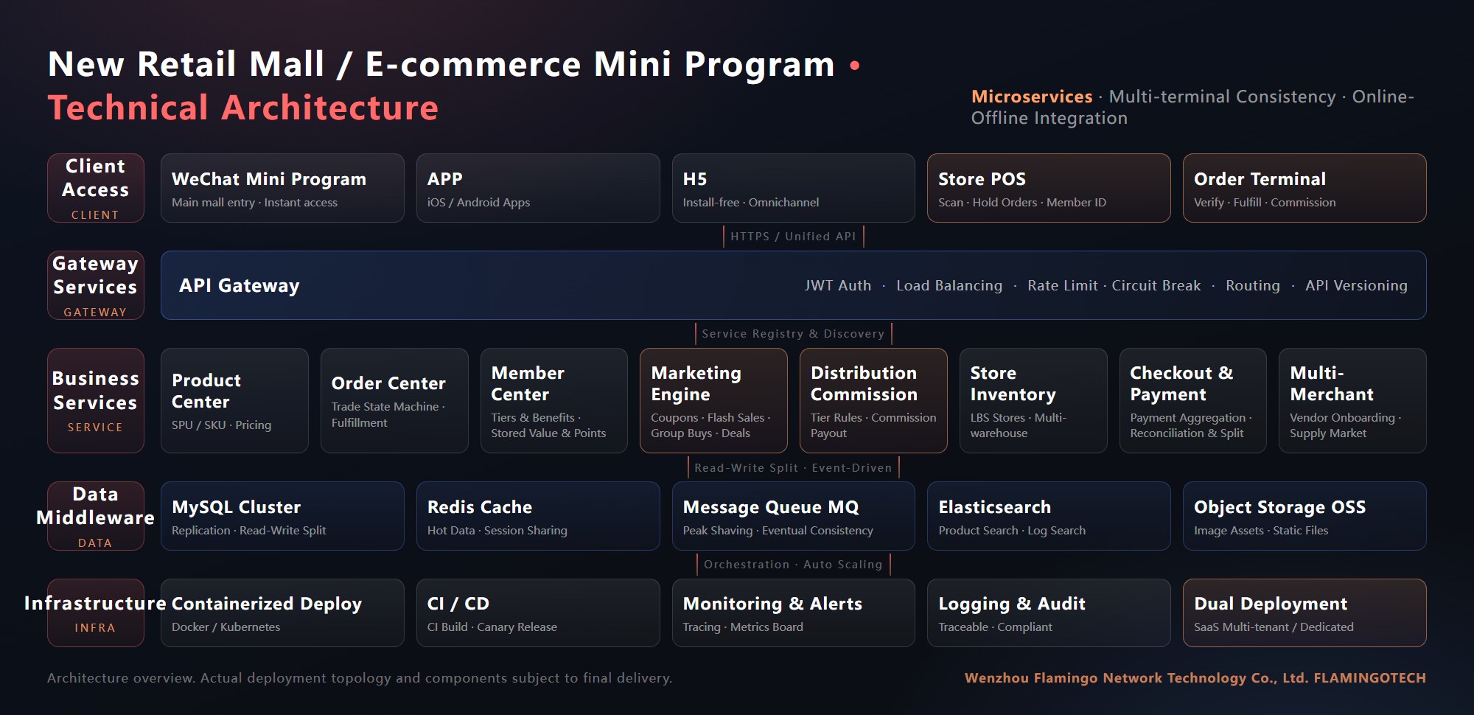Click the Rate Limit · Circuit Break text
The height and width of the screenshot is (715, 1474).
click(1114, 285)
